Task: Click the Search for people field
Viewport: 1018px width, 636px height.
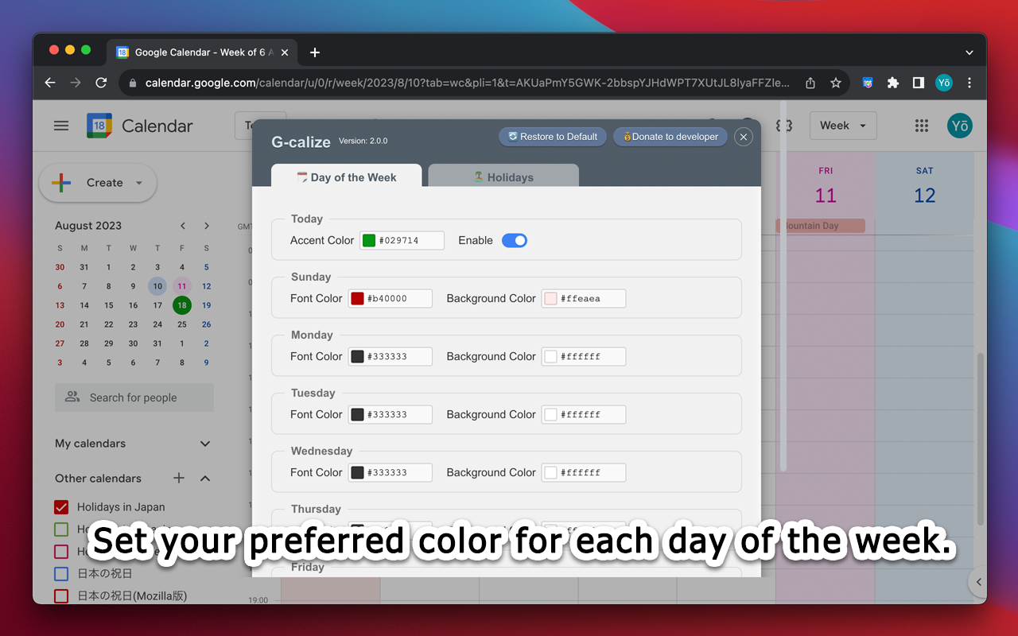Action: click(134, 397)
